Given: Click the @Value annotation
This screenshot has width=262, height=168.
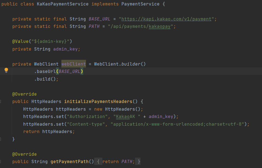Looking at the screenshot, I should click(x=20, y=41).
